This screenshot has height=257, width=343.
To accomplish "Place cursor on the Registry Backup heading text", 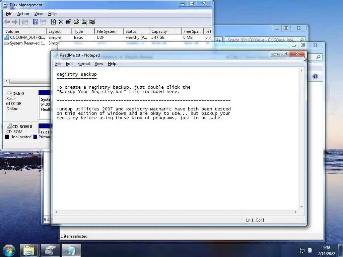I will 77,74.
